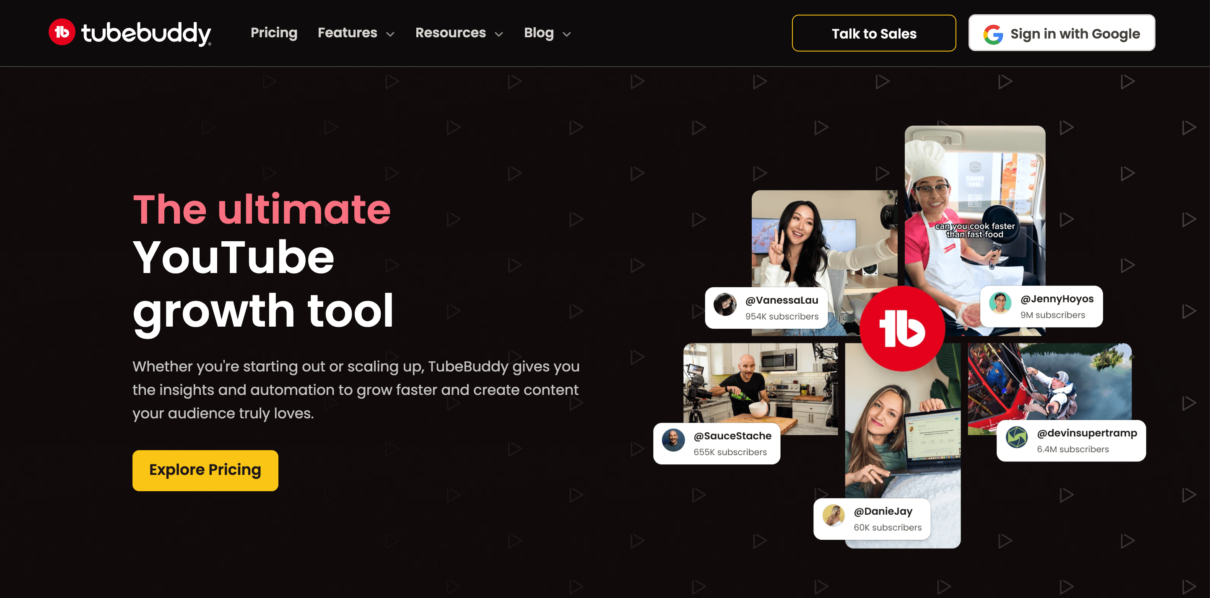Click the red TubeBuddy logo icon in header

tap(62, 32)
